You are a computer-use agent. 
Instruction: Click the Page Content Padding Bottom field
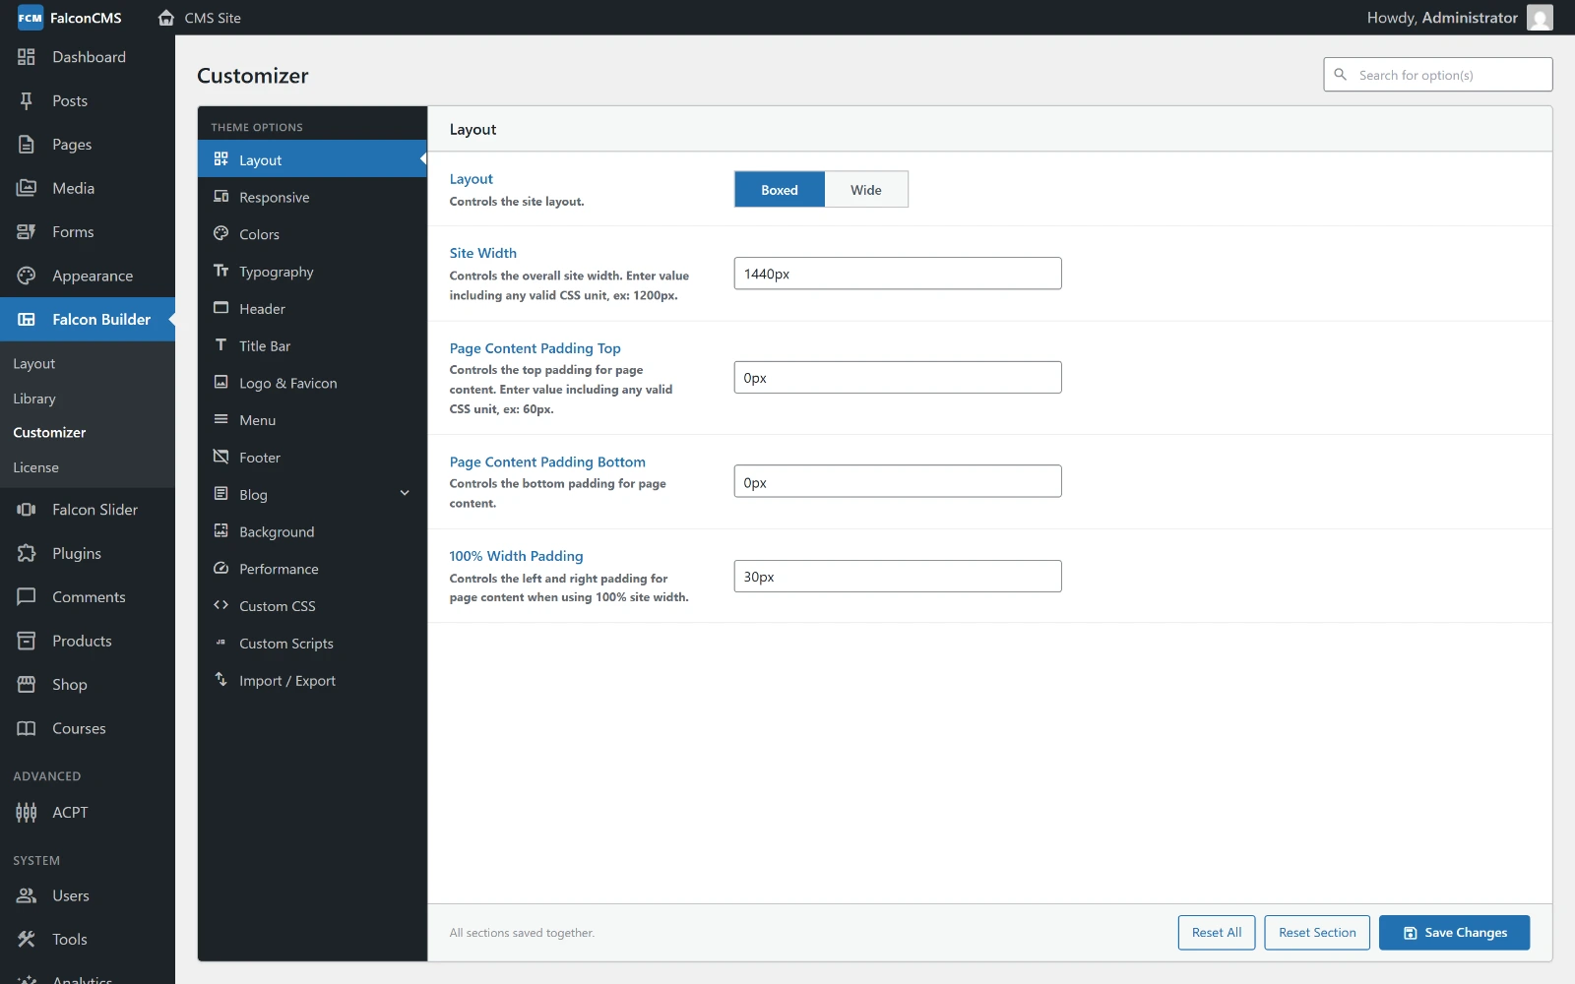[x=898, y=482]
